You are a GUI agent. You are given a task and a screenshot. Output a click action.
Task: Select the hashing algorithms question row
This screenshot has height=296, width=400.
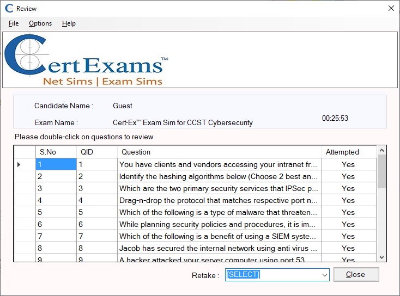click(218, 176)
